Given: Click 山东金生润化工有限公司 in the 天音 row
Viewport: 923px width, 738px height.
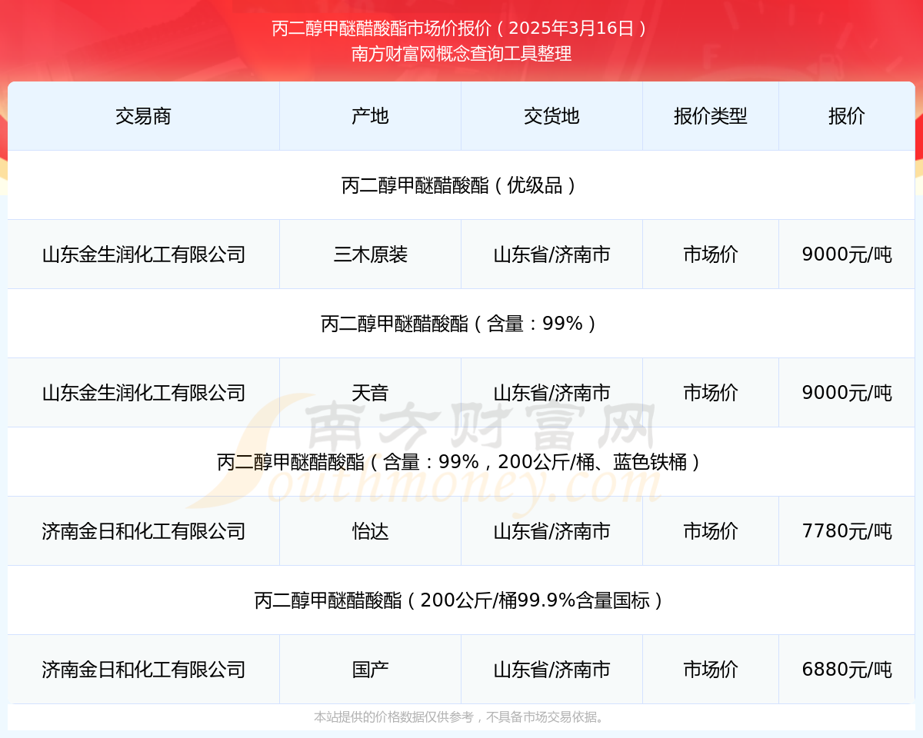Looking at the screenshot, I should click(143, 393).
